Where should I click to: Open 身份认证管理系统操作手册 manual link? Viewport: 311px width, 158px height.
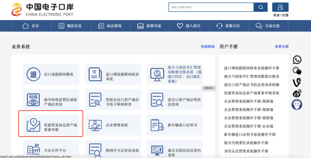(246, 151)
